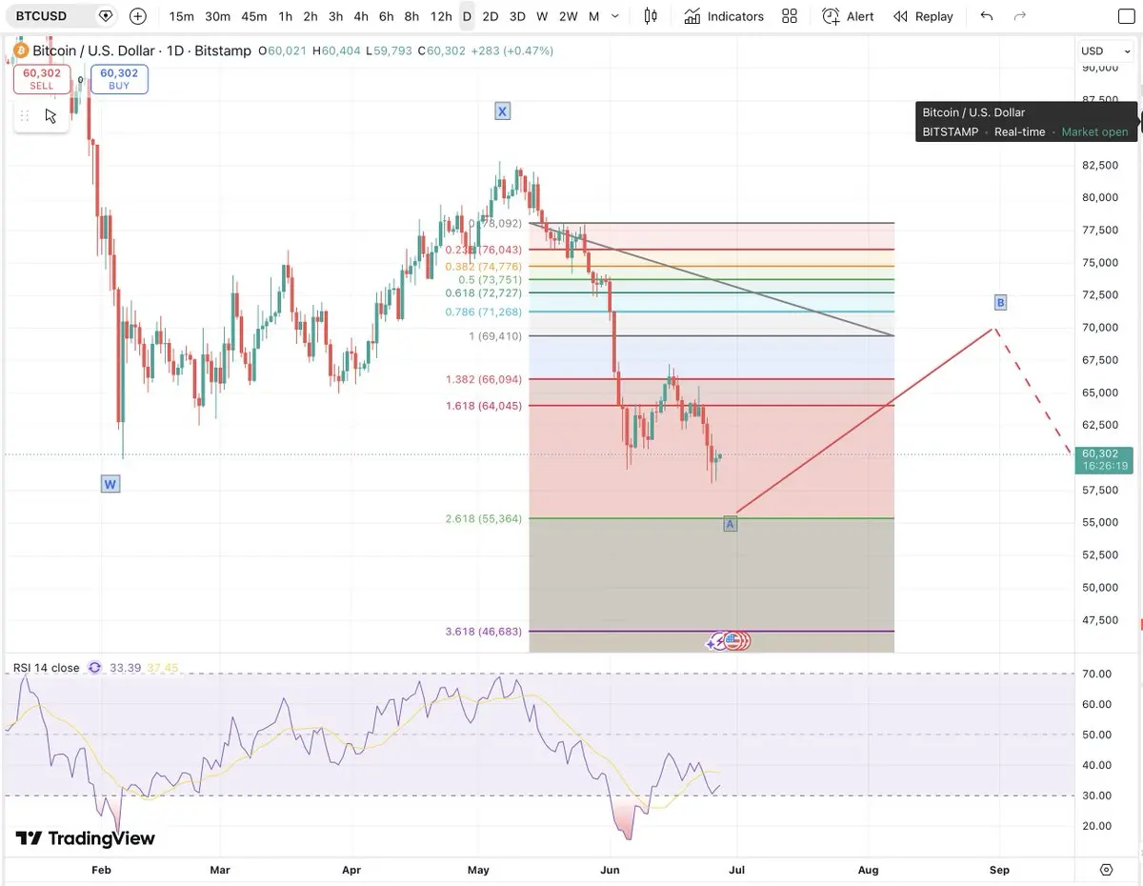
Task: Select the A wave label
Action: (731, 524)
